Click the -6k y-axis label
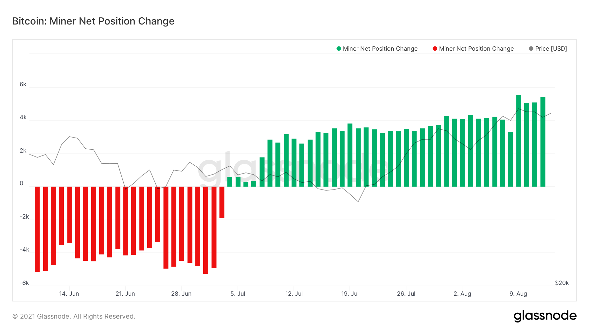This screenshot has width=589, height=331. tap(24, 283)
